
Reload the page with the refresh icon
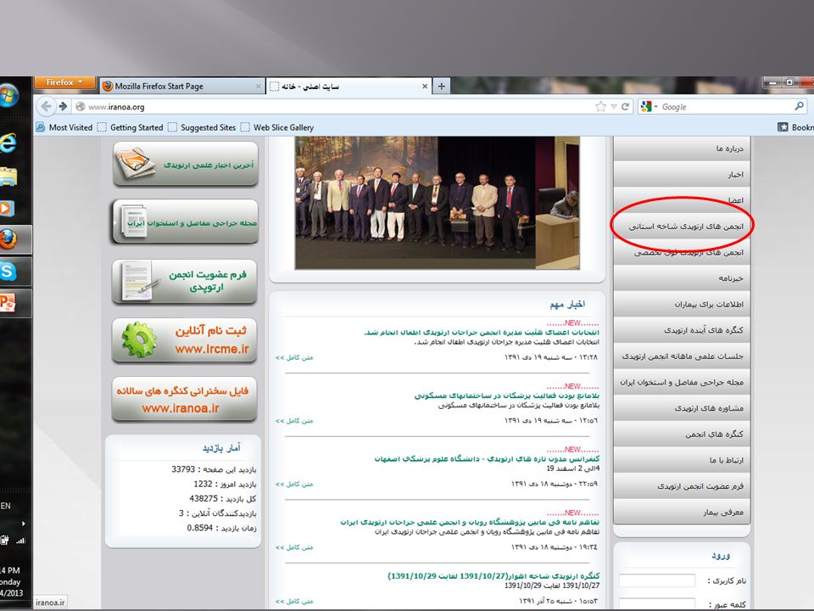click(626, 107)
